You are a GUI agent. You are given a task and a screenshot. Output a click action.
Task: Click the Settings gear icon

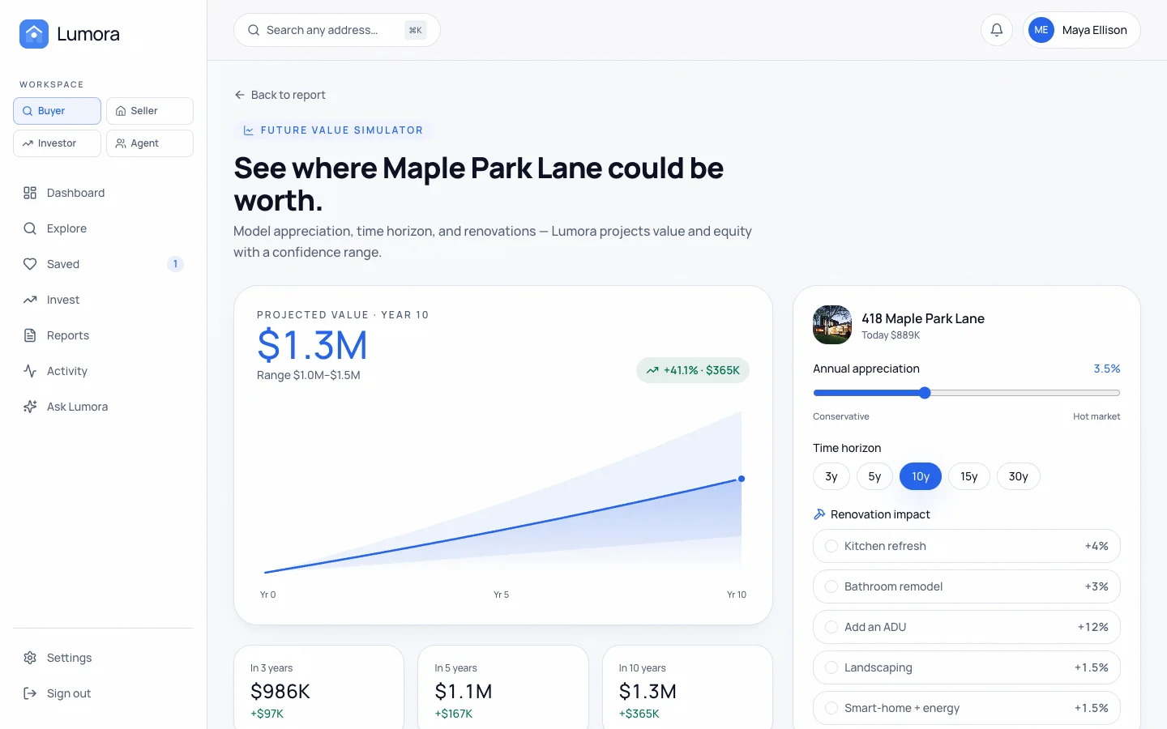30,658
